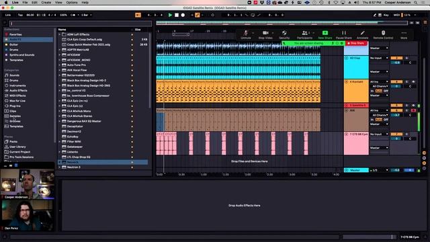430x242 pixels.
Task: Open Pro Tools Sessions place
Action: (21, 157)
